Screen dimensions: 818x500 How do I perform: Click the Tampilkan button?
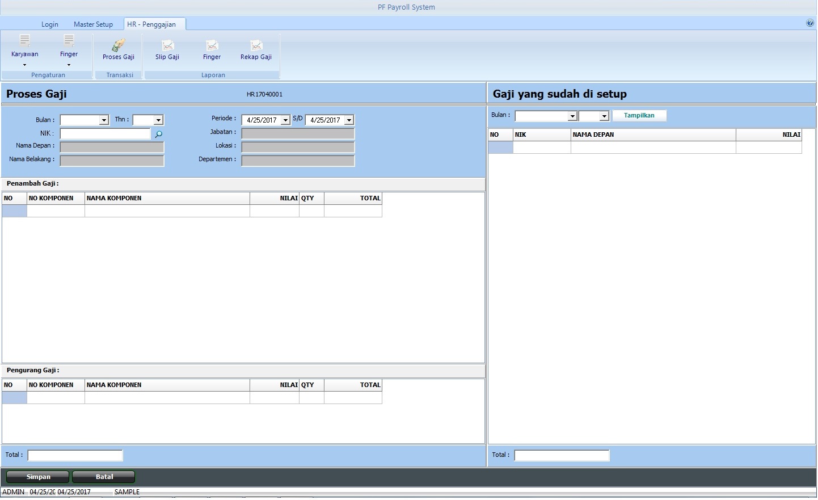639,116
